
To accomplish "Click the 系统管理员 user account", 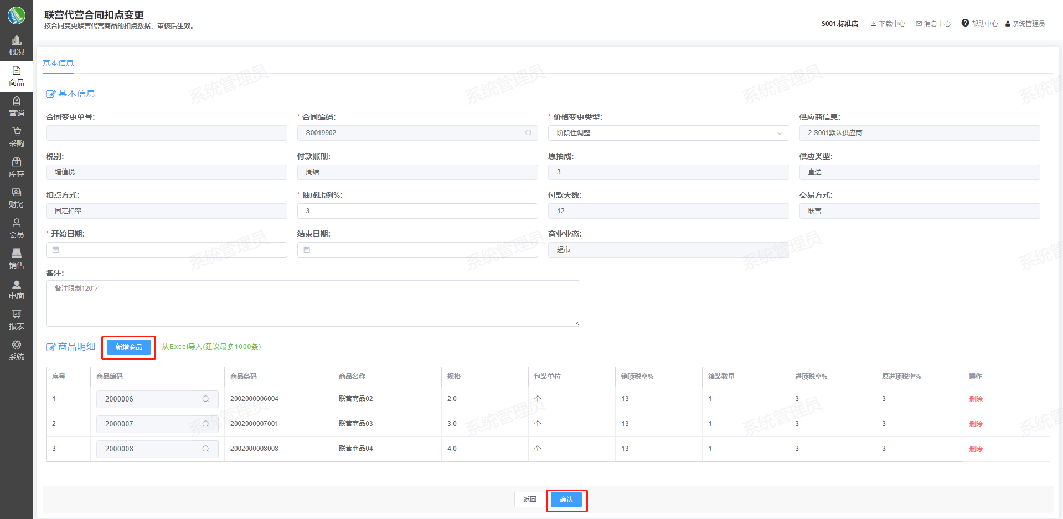I will coord(1025,24).
